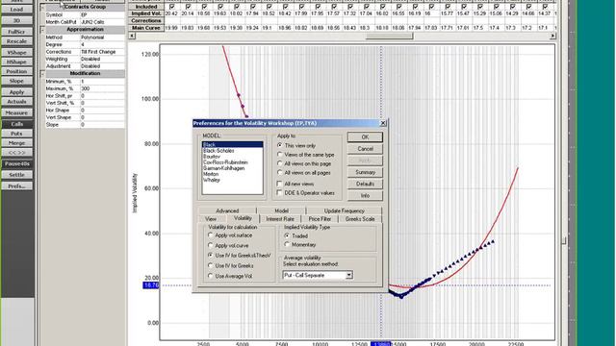The width and height of the screenshot is (616, 346).
Task: Click the Load button in left sidebar
Action: (x=16, y=10)
